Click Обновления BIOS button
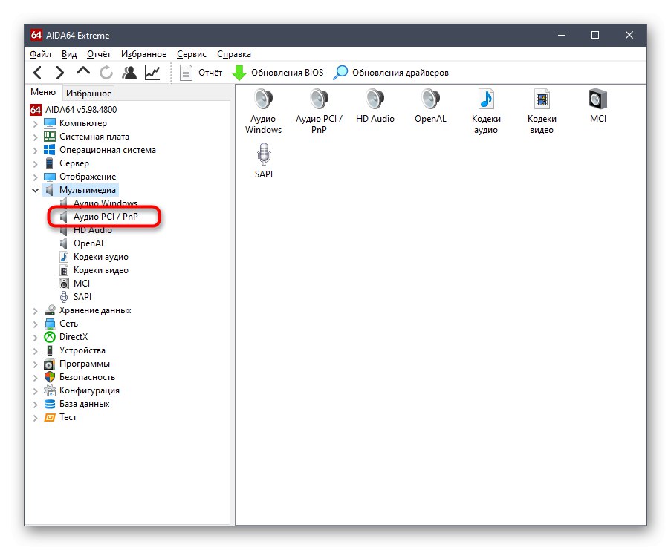 click(278, 73)
